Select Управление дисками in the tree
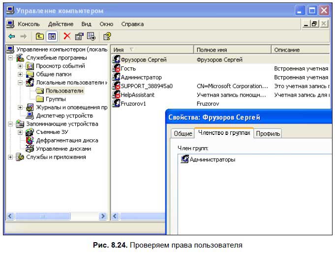This screenshot has height=253, width=335. [x=63, y=149]
